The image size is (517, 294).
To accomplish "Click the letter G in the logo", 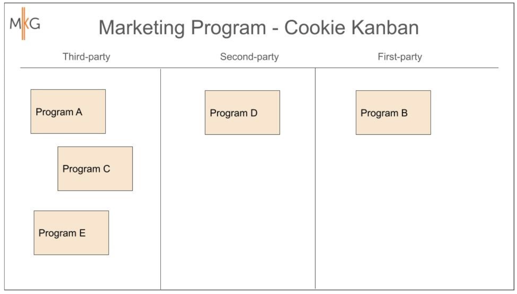I will 35,24.
